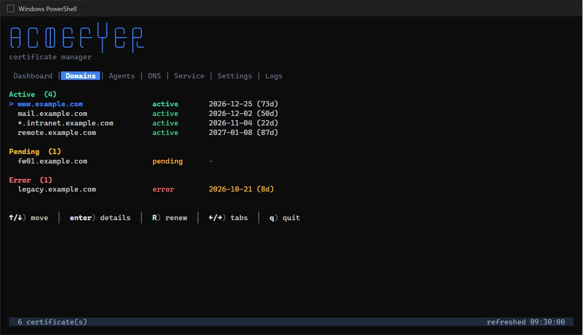
Task: Click the "refreshed 09:30:00" status bar entry
Action: tap(526, 322)
